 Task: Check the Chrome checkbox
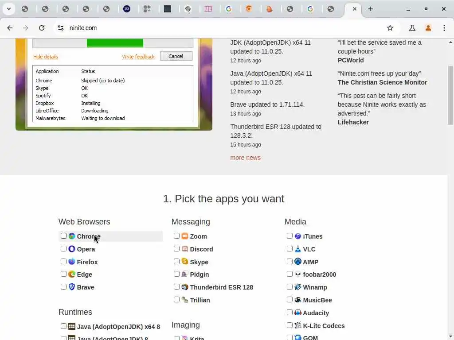coord(63,236)
